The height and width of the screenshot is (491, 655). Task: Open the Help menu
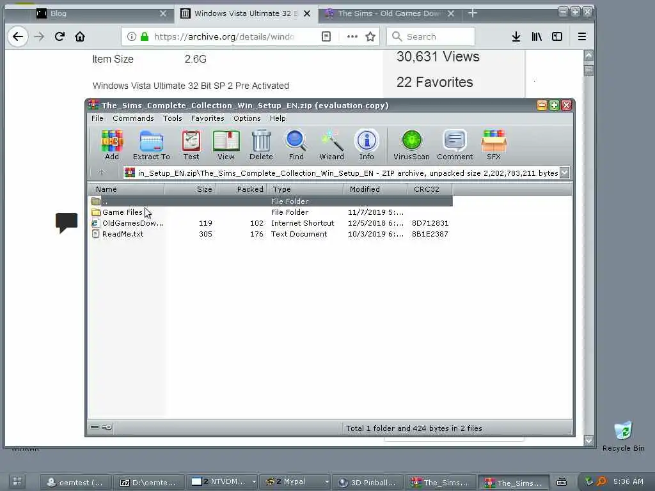[x=278, y=118]
